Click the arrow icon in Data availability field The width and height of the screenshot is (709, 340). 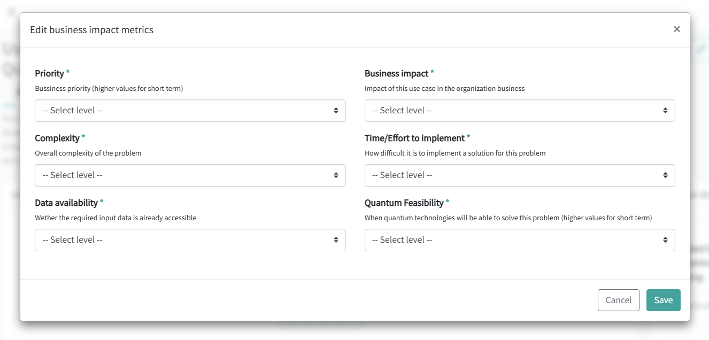(x=336, y=240)
